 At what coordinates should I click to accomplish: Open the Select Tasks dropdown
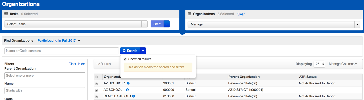pyautogui.click(x=76, y=24)
